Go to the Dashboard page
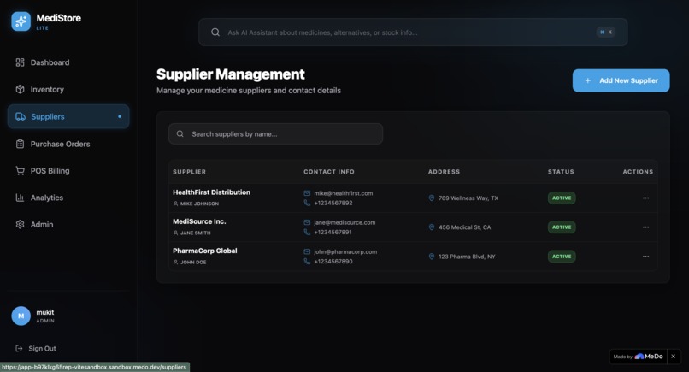689x372 pixels. pyautogui.click(x=68, y=62)
